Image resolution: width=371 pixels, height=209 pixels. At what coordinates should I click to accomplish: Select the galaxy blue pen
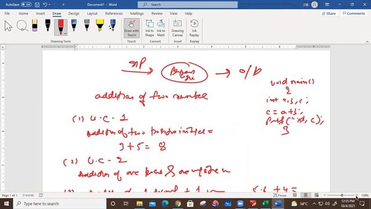pos(74,26)
